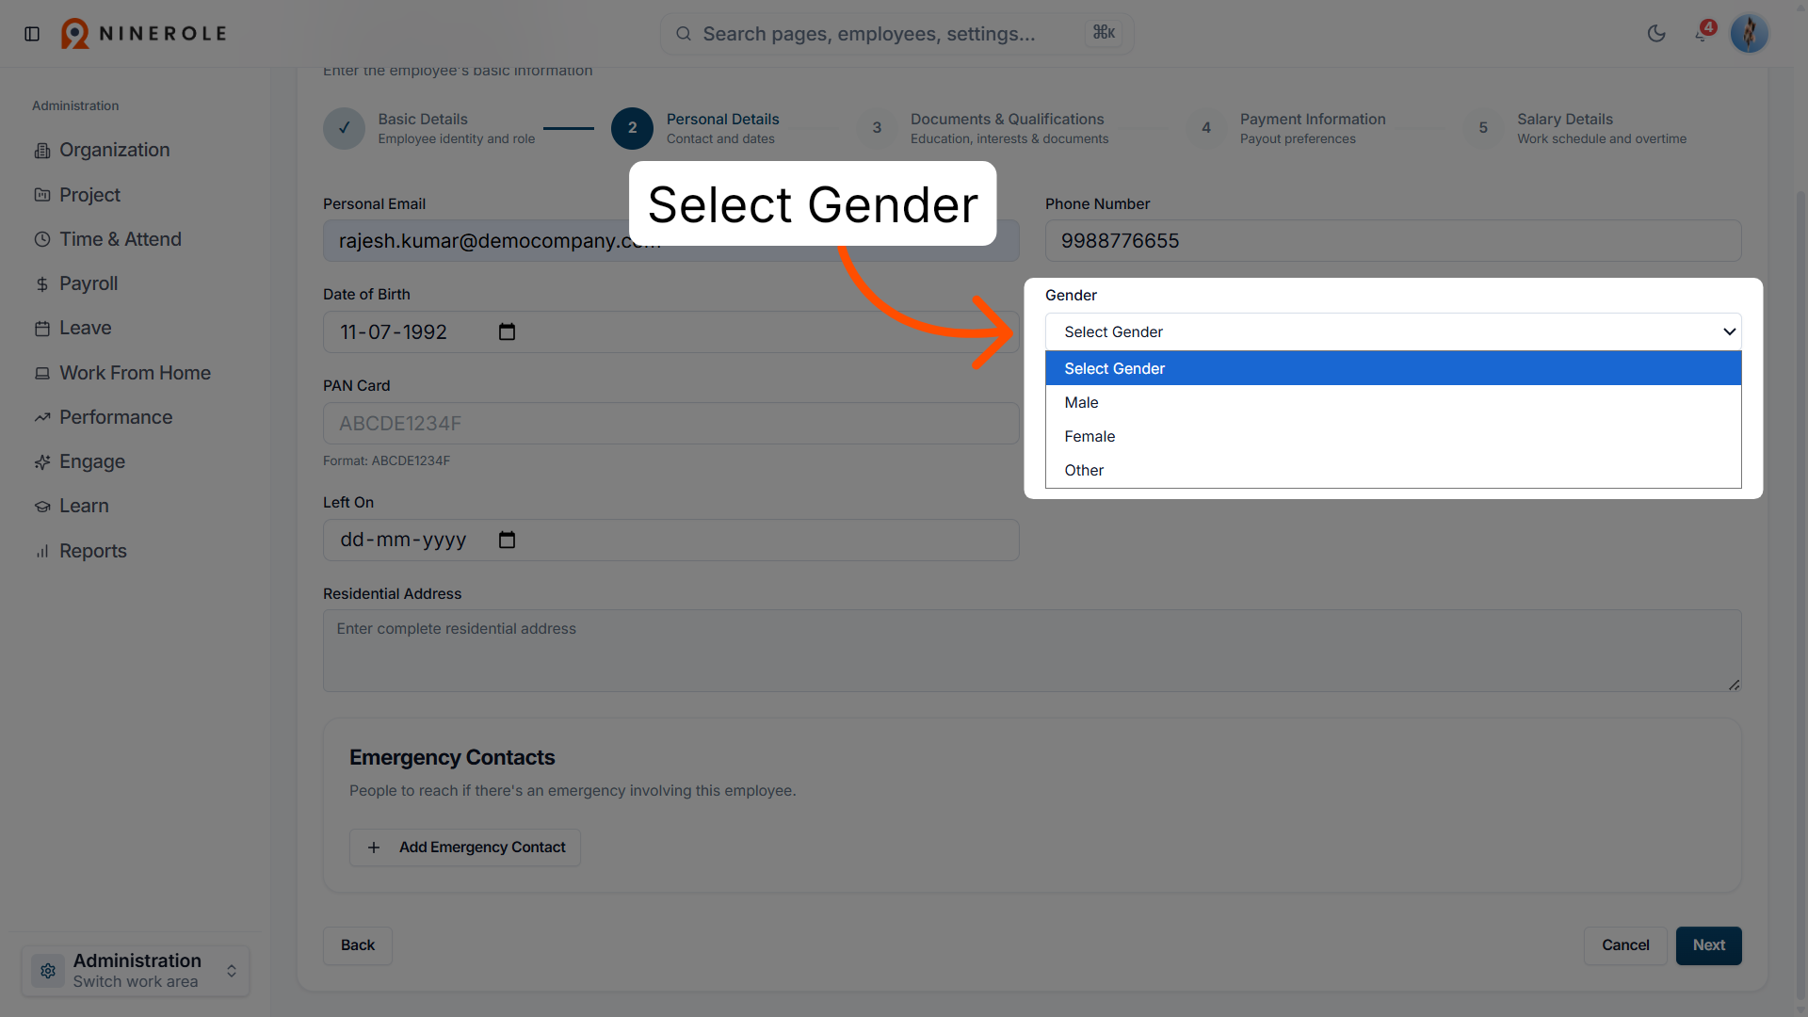Click the search magnifier icon
The height and width of the screenshot is (1017, 1808).
click(684, 34)
